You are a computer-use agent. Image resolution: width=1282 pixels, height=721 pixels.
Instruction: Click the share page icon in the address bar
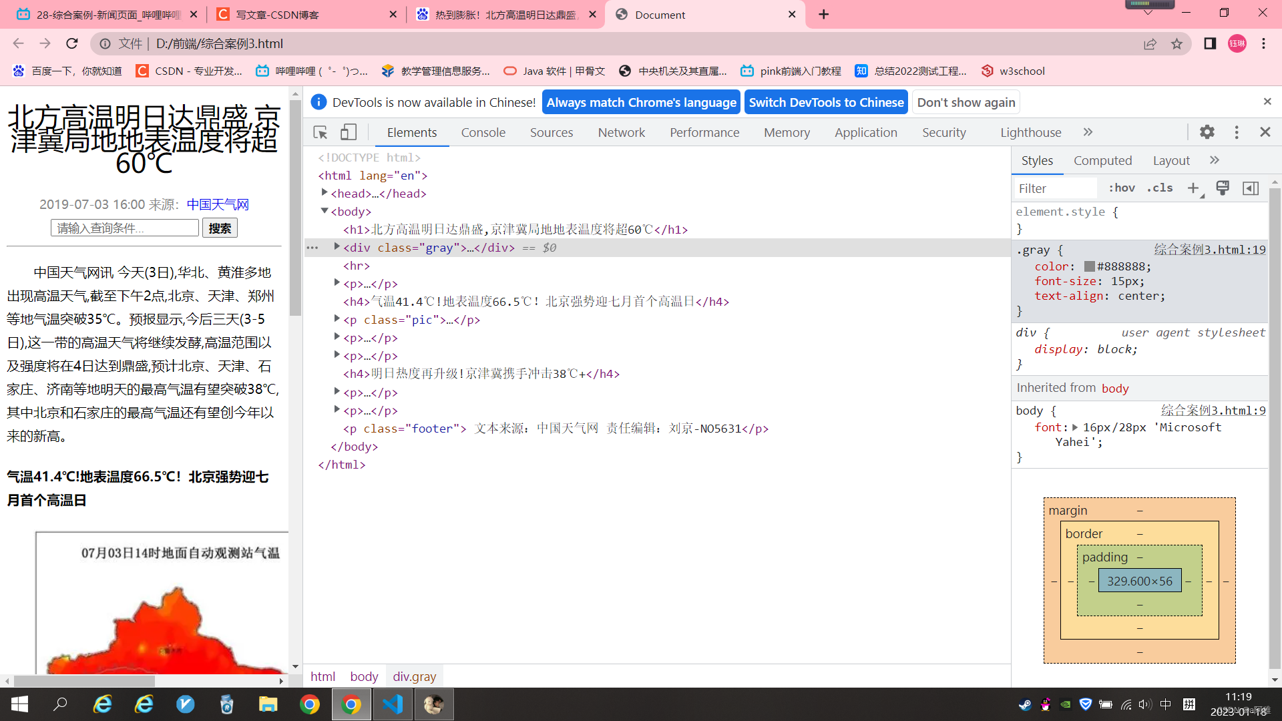point(1150,44)
